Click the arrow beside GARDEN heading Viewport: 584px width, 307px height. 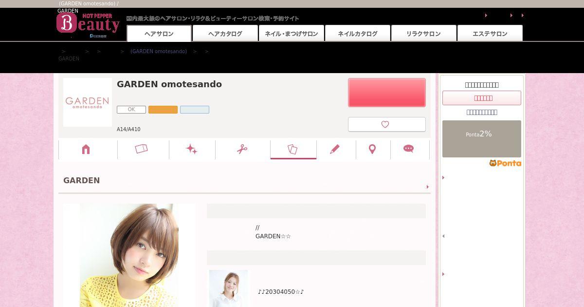tap(428, 187)
